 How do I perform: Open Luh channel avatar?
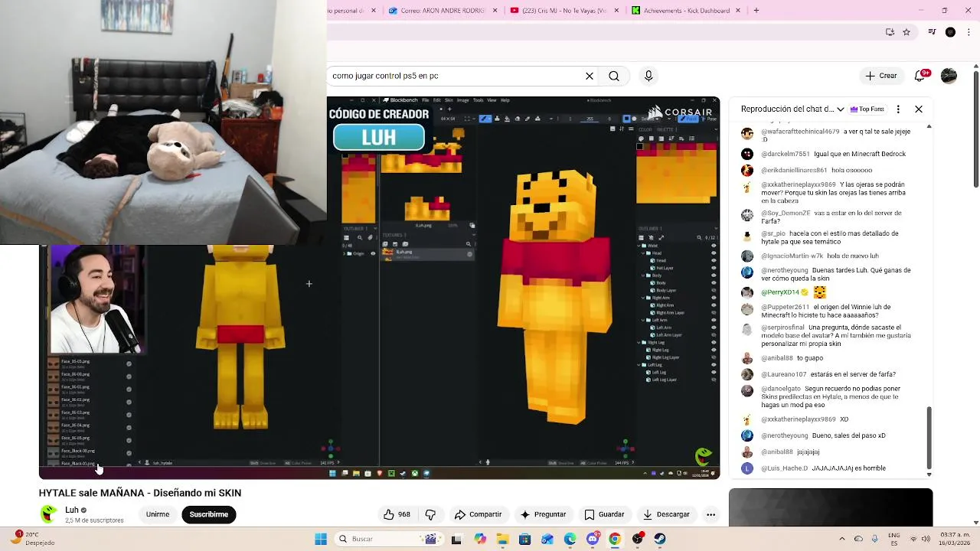tap(49, 514)
